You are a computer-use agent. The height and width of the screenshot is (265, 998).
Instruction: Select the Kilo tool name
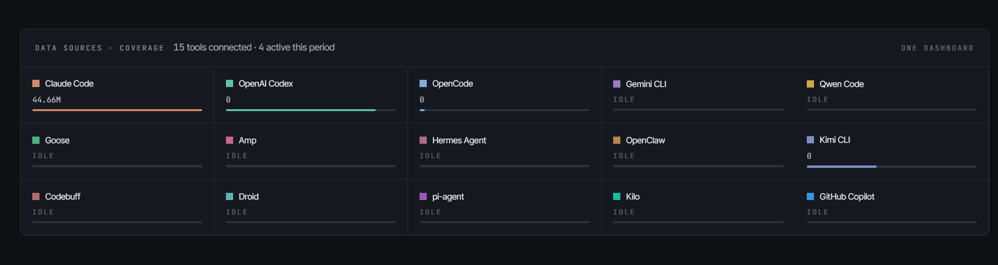click(633, 197)
